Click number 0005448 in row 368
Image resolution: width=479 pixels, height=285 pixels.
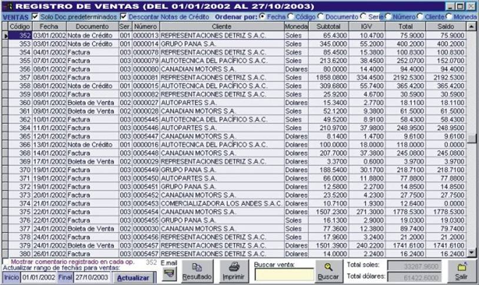tap(146, 153)
